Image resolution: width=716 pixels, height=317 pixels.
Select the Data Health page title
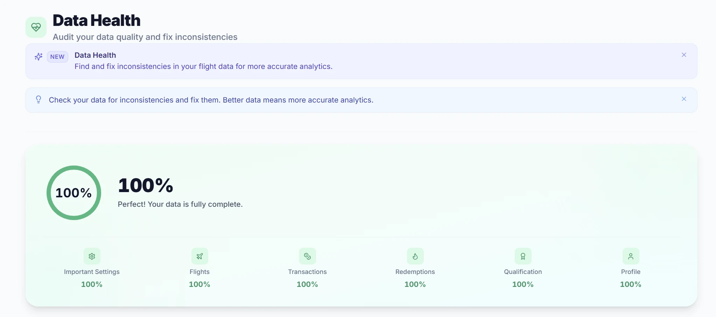(x=97, y=20)
